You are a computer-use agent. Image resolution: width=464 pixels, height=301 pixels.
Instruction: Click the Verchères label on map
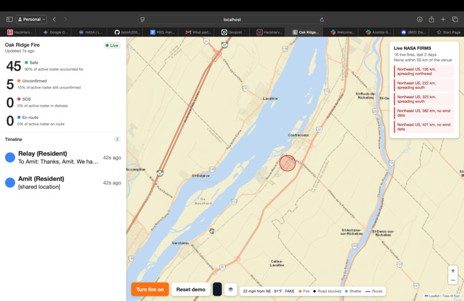(x=180, y=243)
